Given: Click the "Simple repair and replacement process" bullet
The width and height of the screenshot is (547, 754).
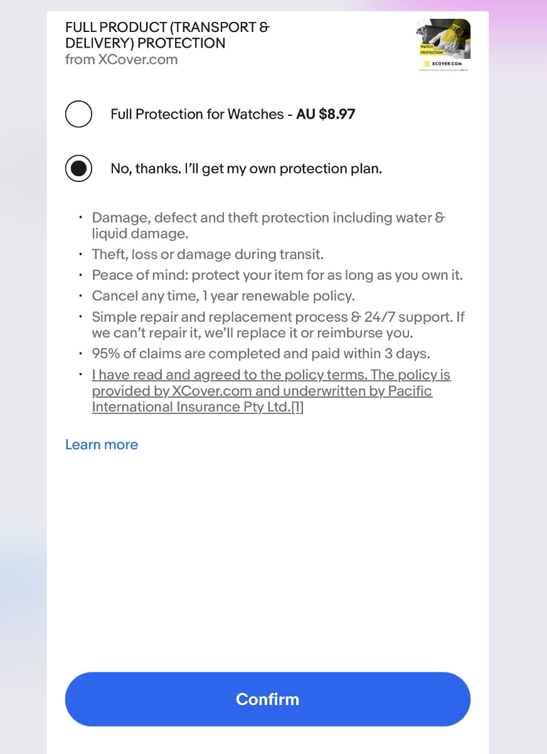Looking at the screenshot, I should pyautogui.click(x=278, y=324).
